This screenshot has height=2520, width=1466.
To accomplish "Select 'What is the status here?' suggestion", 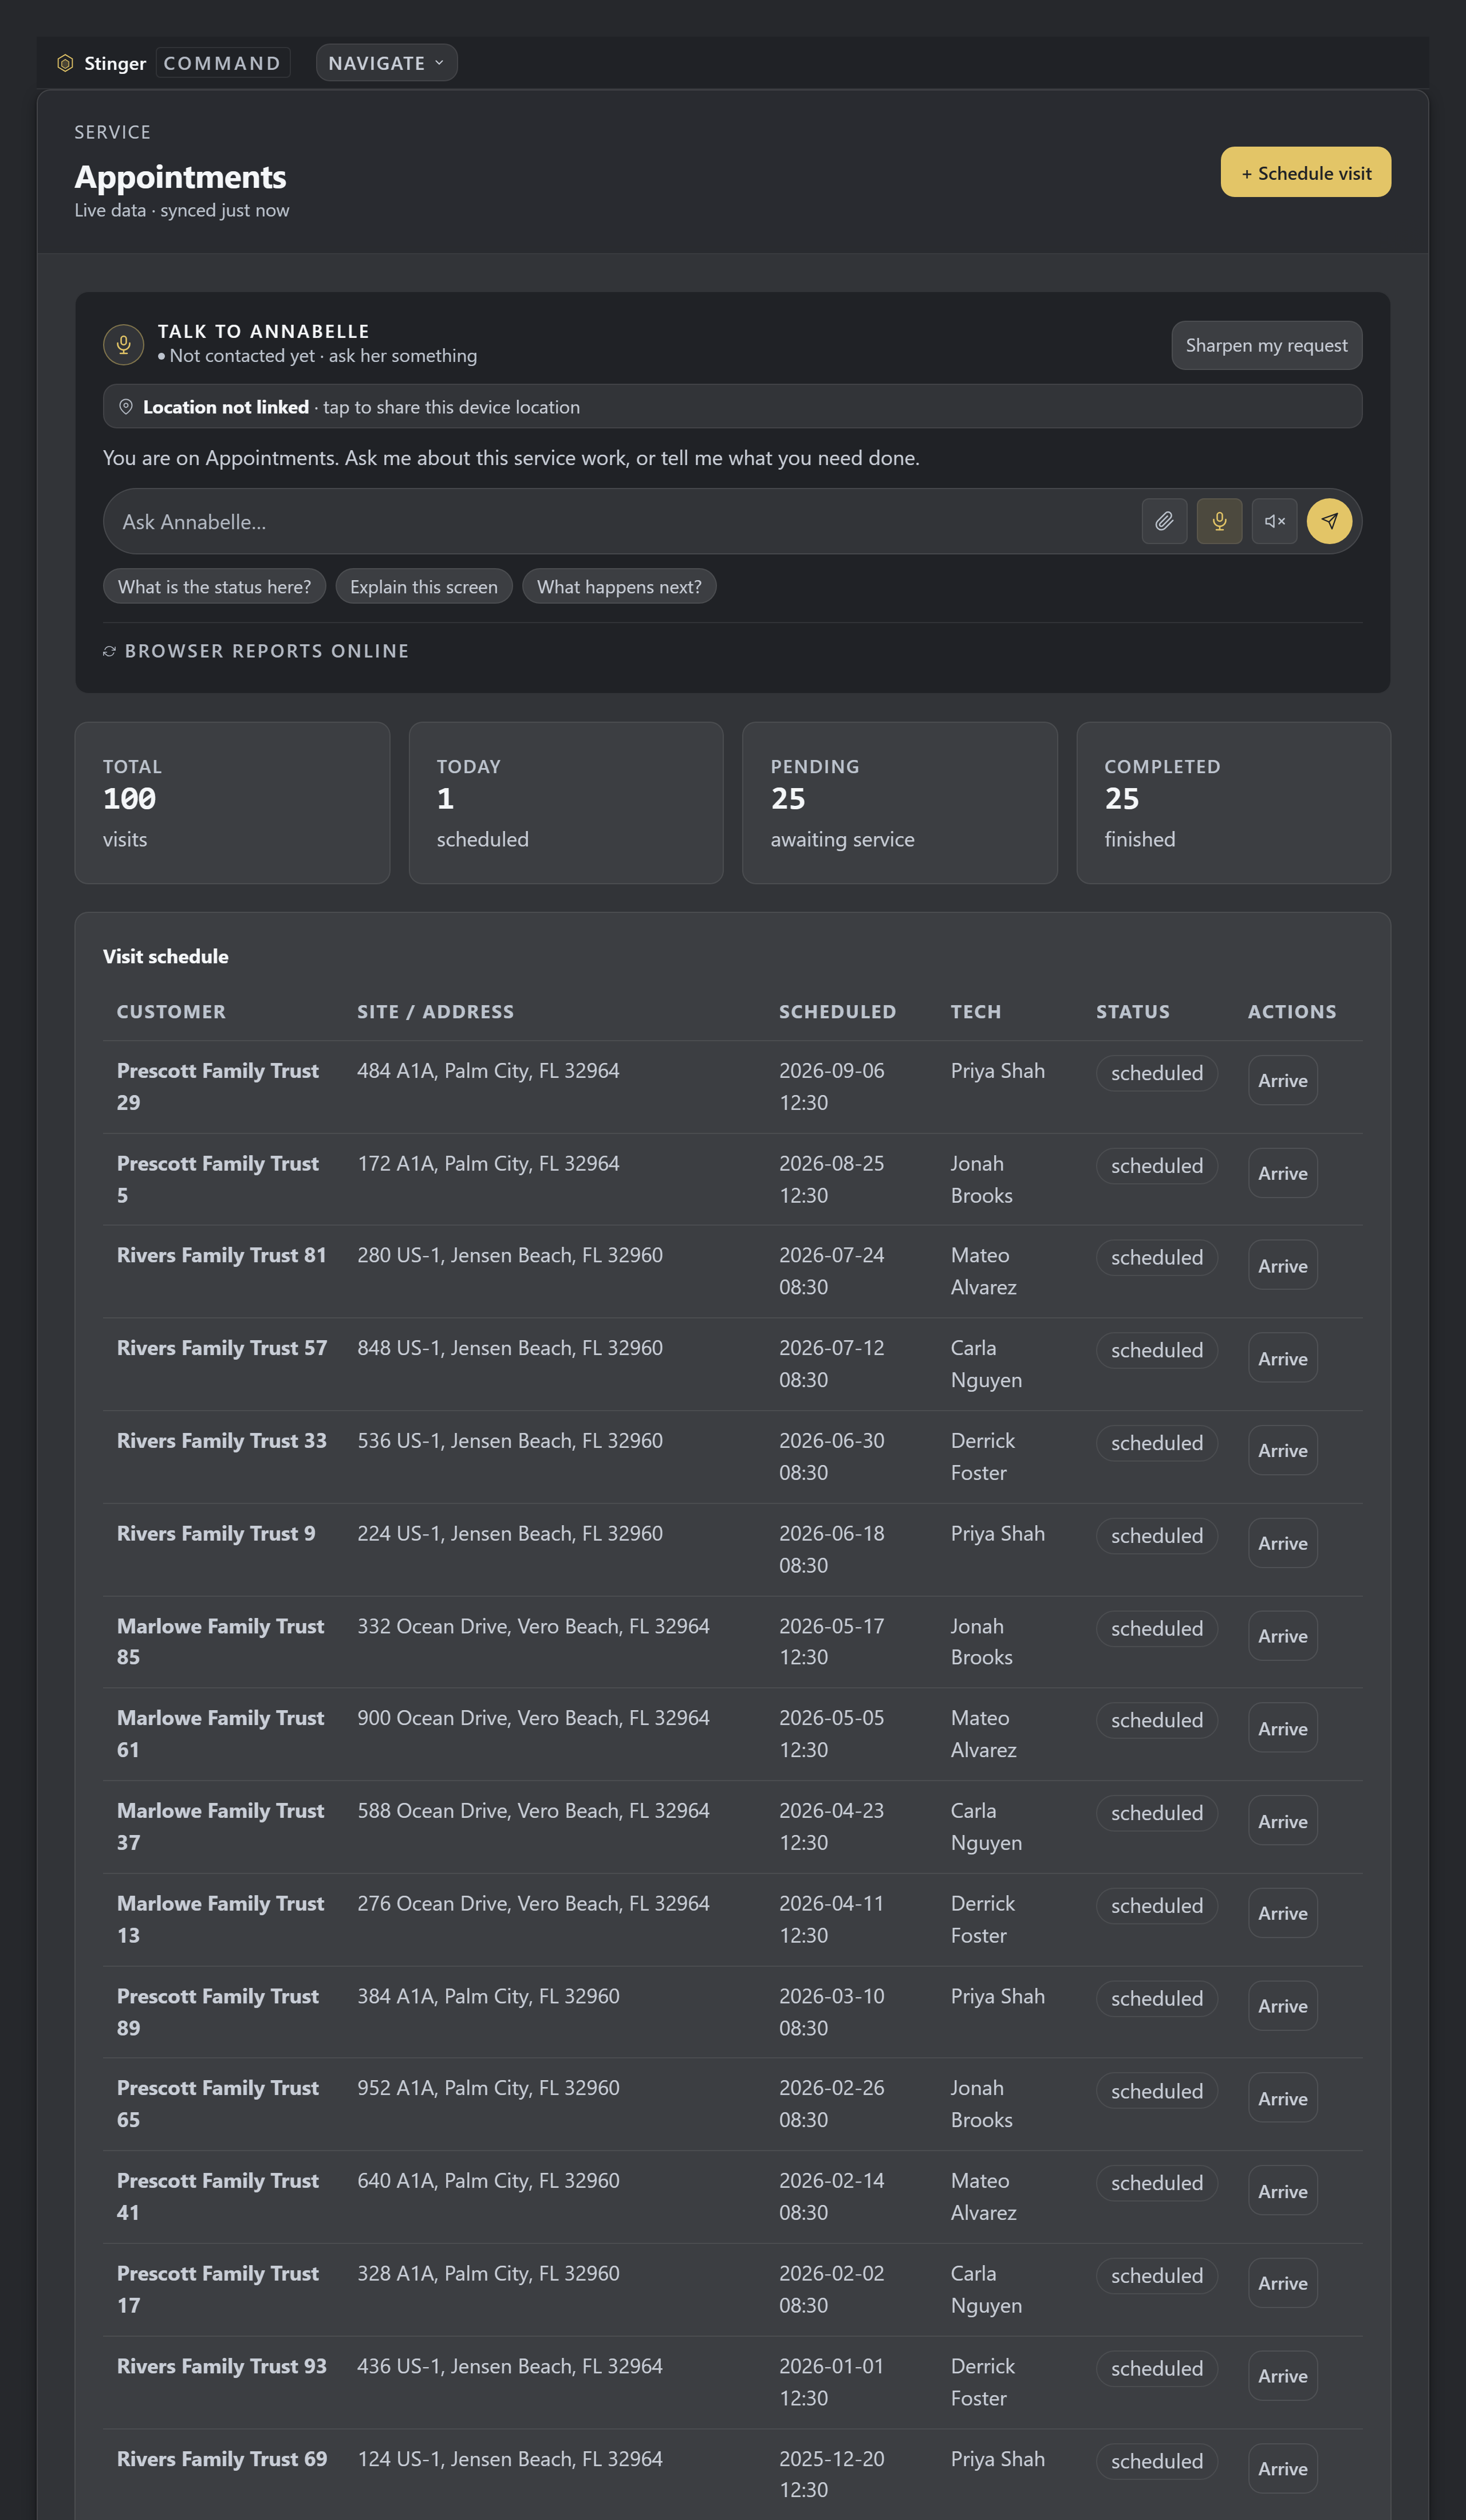I will pyautogui.click(x=214, y=587).
